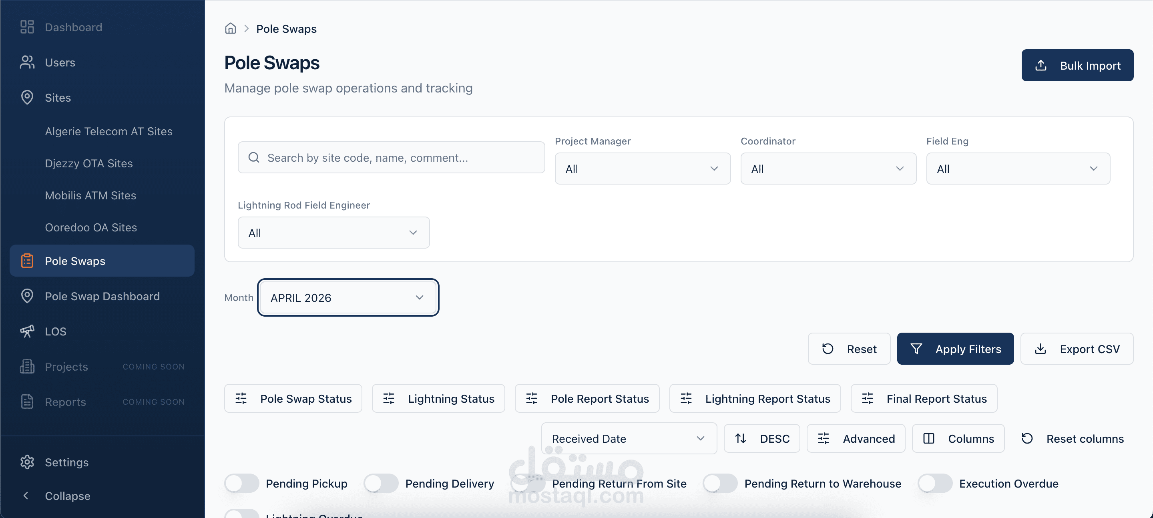Go to Mobilis ATM Sites
1153x518 pixels.
[x=90, y=195]
